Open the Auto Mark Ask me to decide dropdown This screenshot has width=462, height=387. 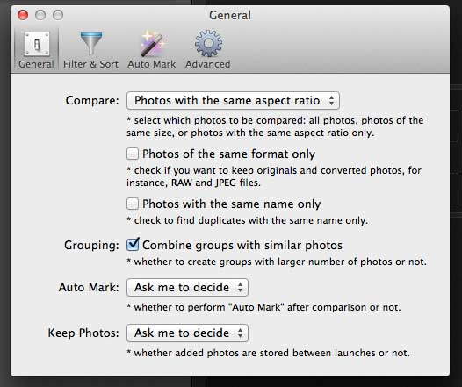click(187, 287)
